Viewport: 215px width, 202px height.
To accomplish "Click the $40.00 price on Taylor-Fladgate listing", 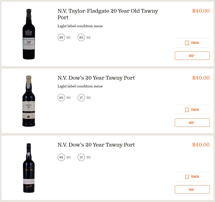I will point(201,11).
